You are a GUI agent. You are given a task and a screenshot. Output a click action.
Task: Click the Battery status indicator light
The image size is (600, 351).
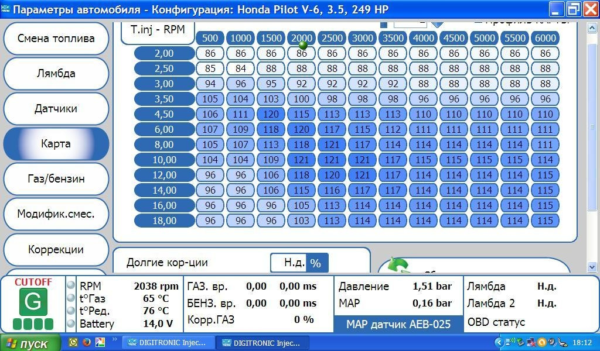[71, 324]
